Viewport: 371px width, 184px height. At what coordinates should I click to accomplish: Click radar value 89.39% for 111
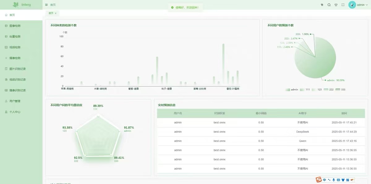pyautogui.click(x=98, y=106)
